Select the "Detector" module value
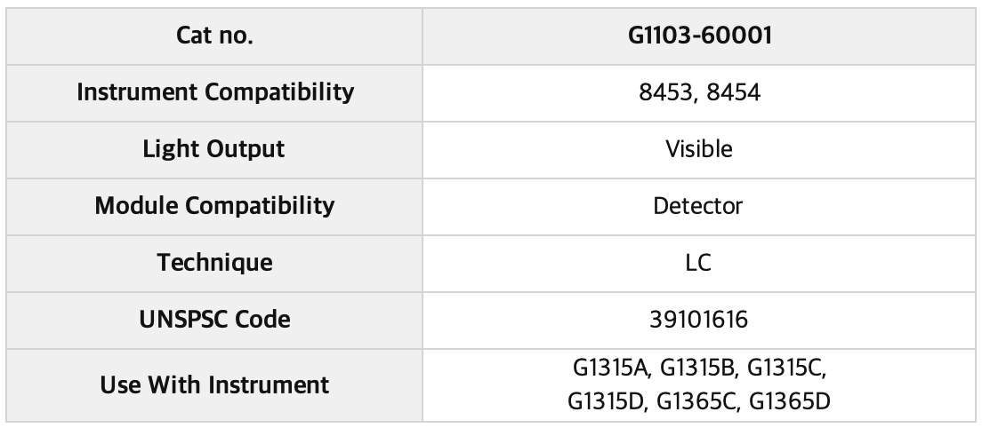Image resolution: width=982 pixels, height=428 pixels. (699, 206)
